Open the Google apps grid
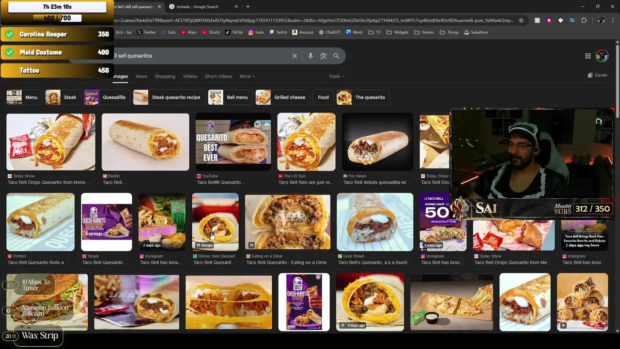Image resolution: width=620 pixels, height=349 pixels. click(588, 56)
